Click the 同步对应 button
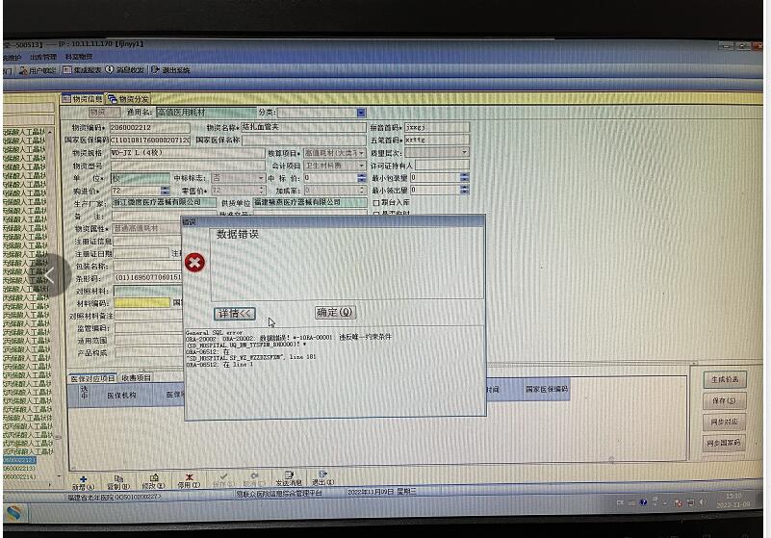 click(725, 422)
